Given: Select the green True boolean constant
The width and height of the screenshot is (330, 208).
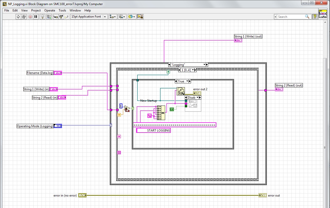Looking at the screenshot, I should (x=172, y=109).
